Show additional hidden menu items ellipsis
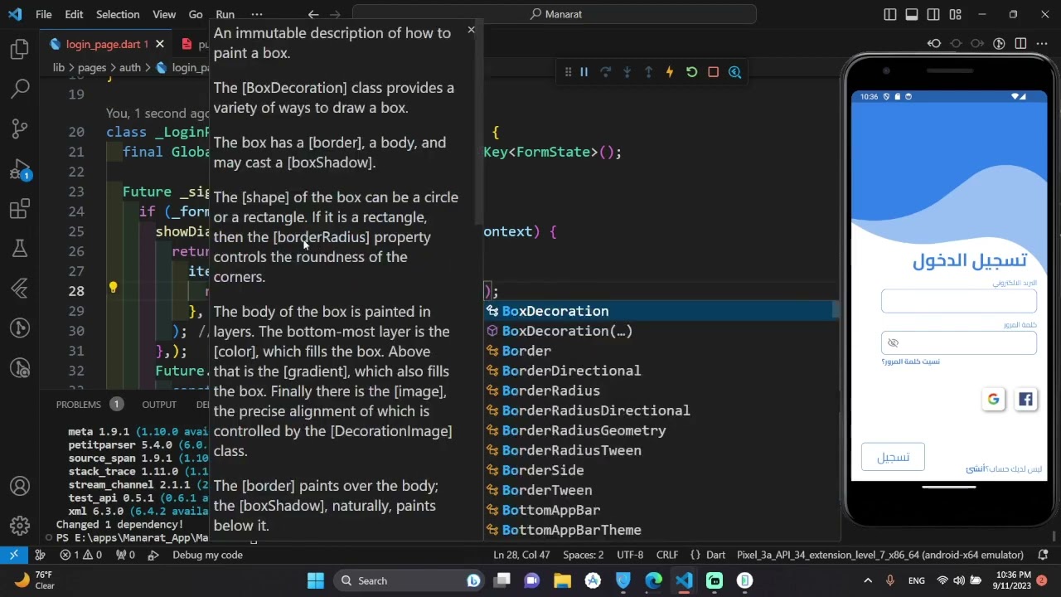Screen dimensions: 1061x597 pyautogui.click(x=257, y=14)
